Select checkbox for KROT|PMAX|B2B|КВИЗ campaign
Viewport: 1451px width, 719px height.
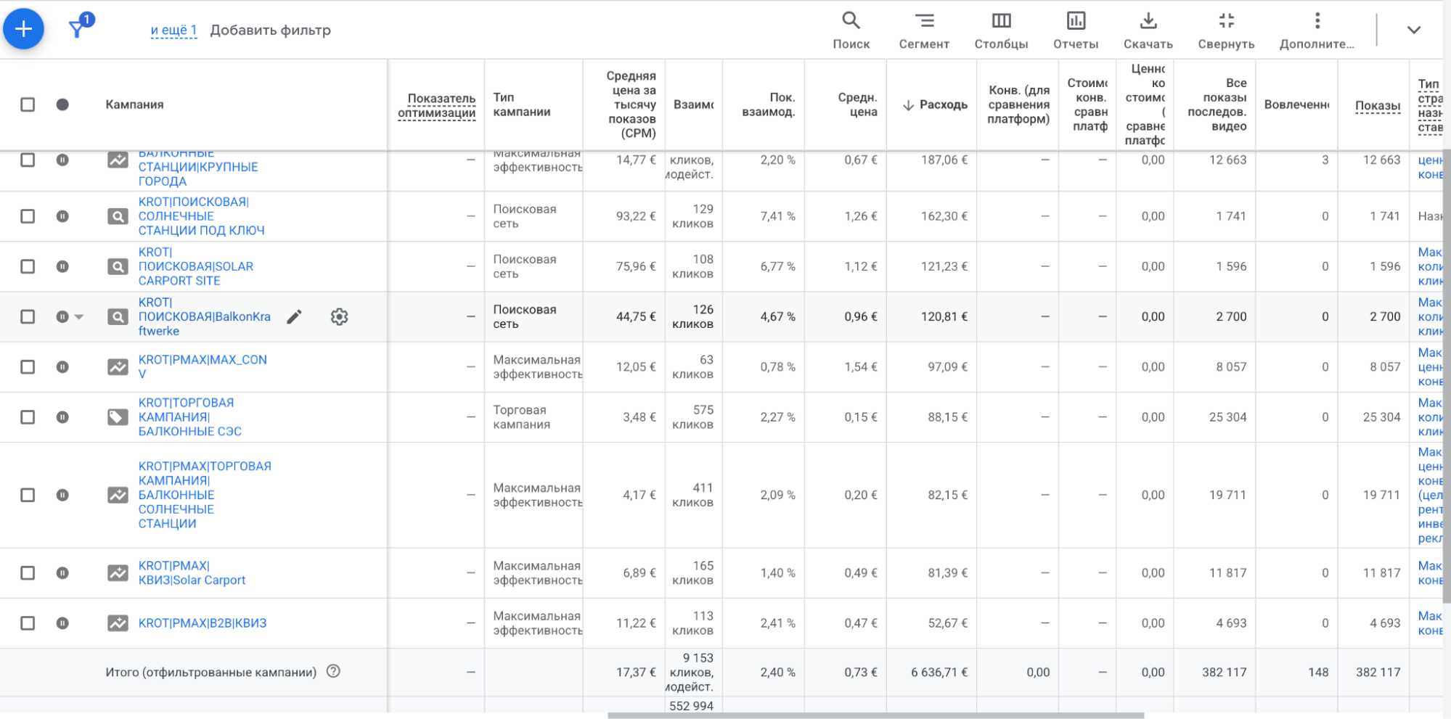click(28, 623)
